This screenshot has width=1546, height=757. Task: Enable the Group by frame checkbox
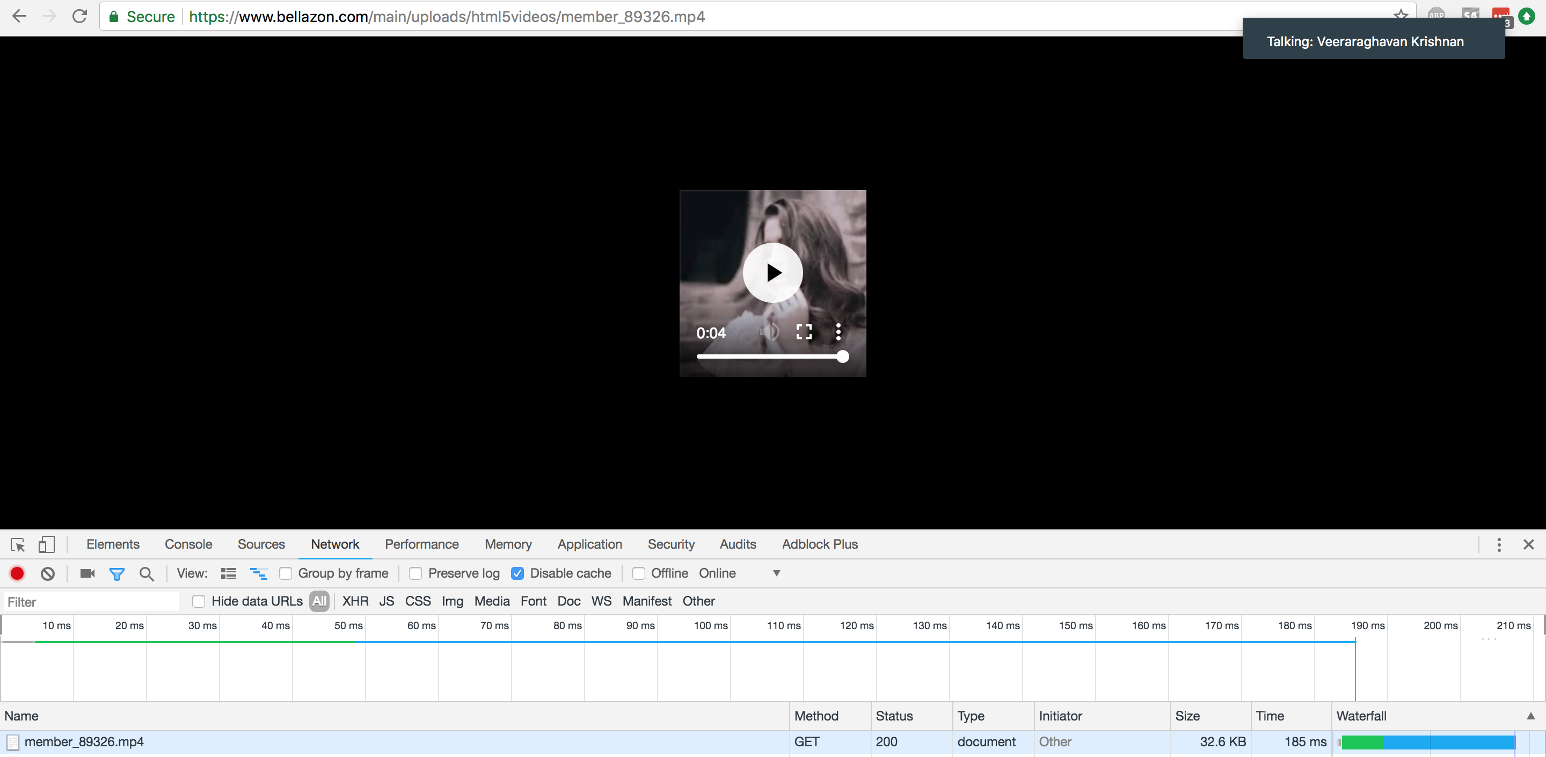click(286, 573)
